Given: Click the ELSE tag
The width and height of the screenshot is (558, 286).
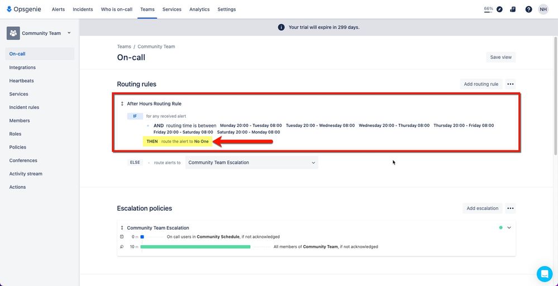Looking at the screenshot, I should (135, 163).
